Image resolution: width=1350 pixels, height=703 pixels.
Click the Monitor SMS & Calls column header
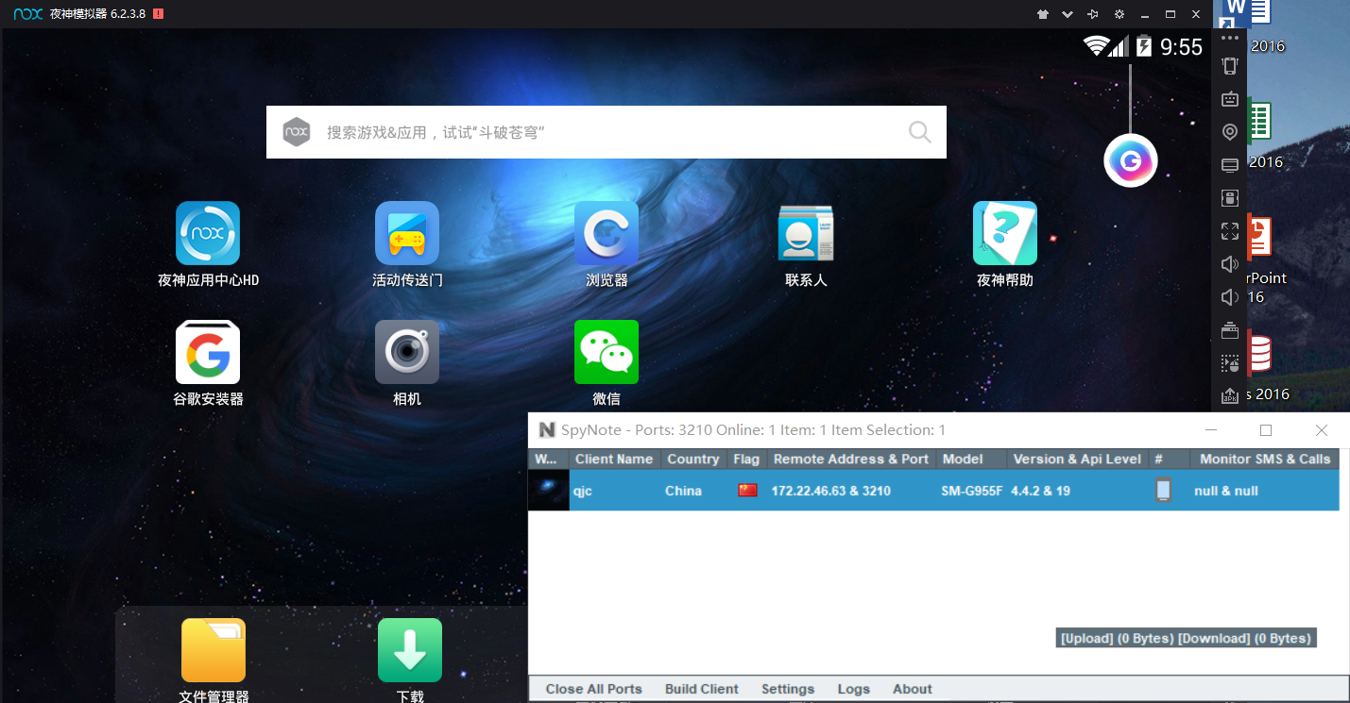click(x=1265, y=460)
